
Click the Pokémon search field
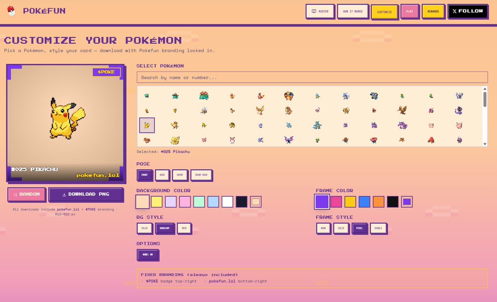pyautogui.click(x=312, y=77)
